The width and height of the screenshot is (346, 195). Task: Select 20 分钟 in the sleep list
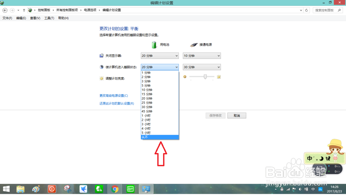[x=160, y=98]
